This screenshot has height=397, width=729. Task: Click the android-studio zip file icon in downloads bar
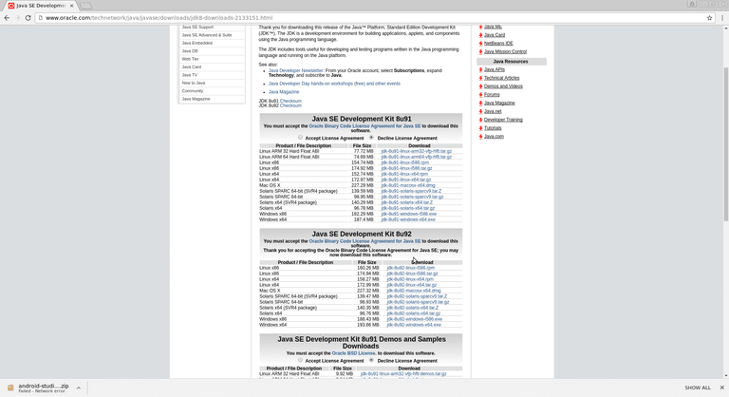pos(10,388)
